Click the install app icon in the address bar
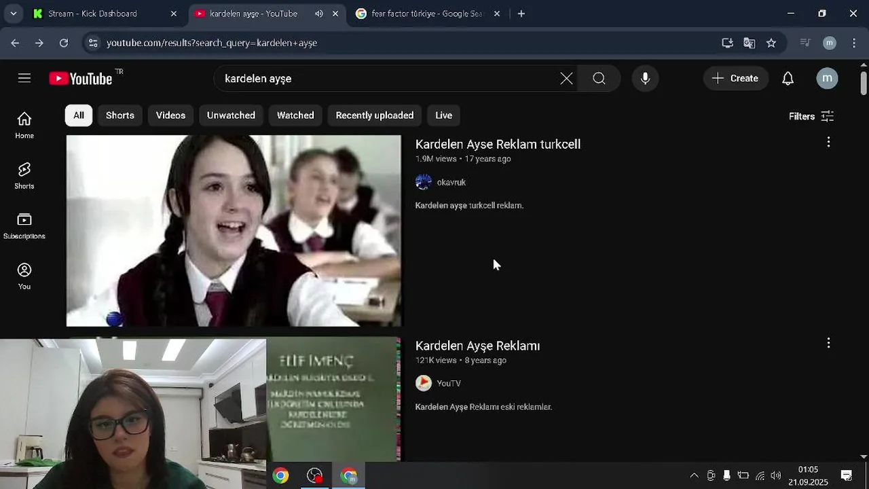This screenshot has height=489, width=869. click(x=728, y=43)
